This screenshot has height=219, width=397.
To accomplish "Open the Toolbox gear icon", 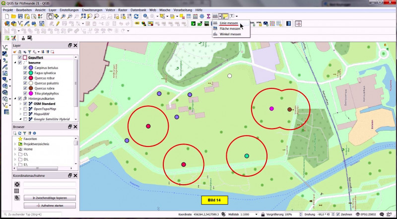I will pos(202,16).
